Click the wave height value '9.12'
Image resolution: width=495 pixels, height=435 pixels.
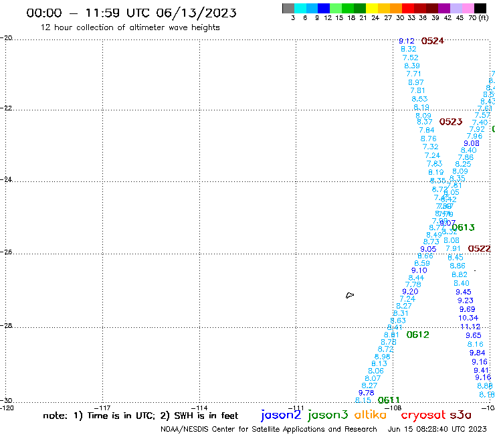pyautogui.click(x=406, y=41)
